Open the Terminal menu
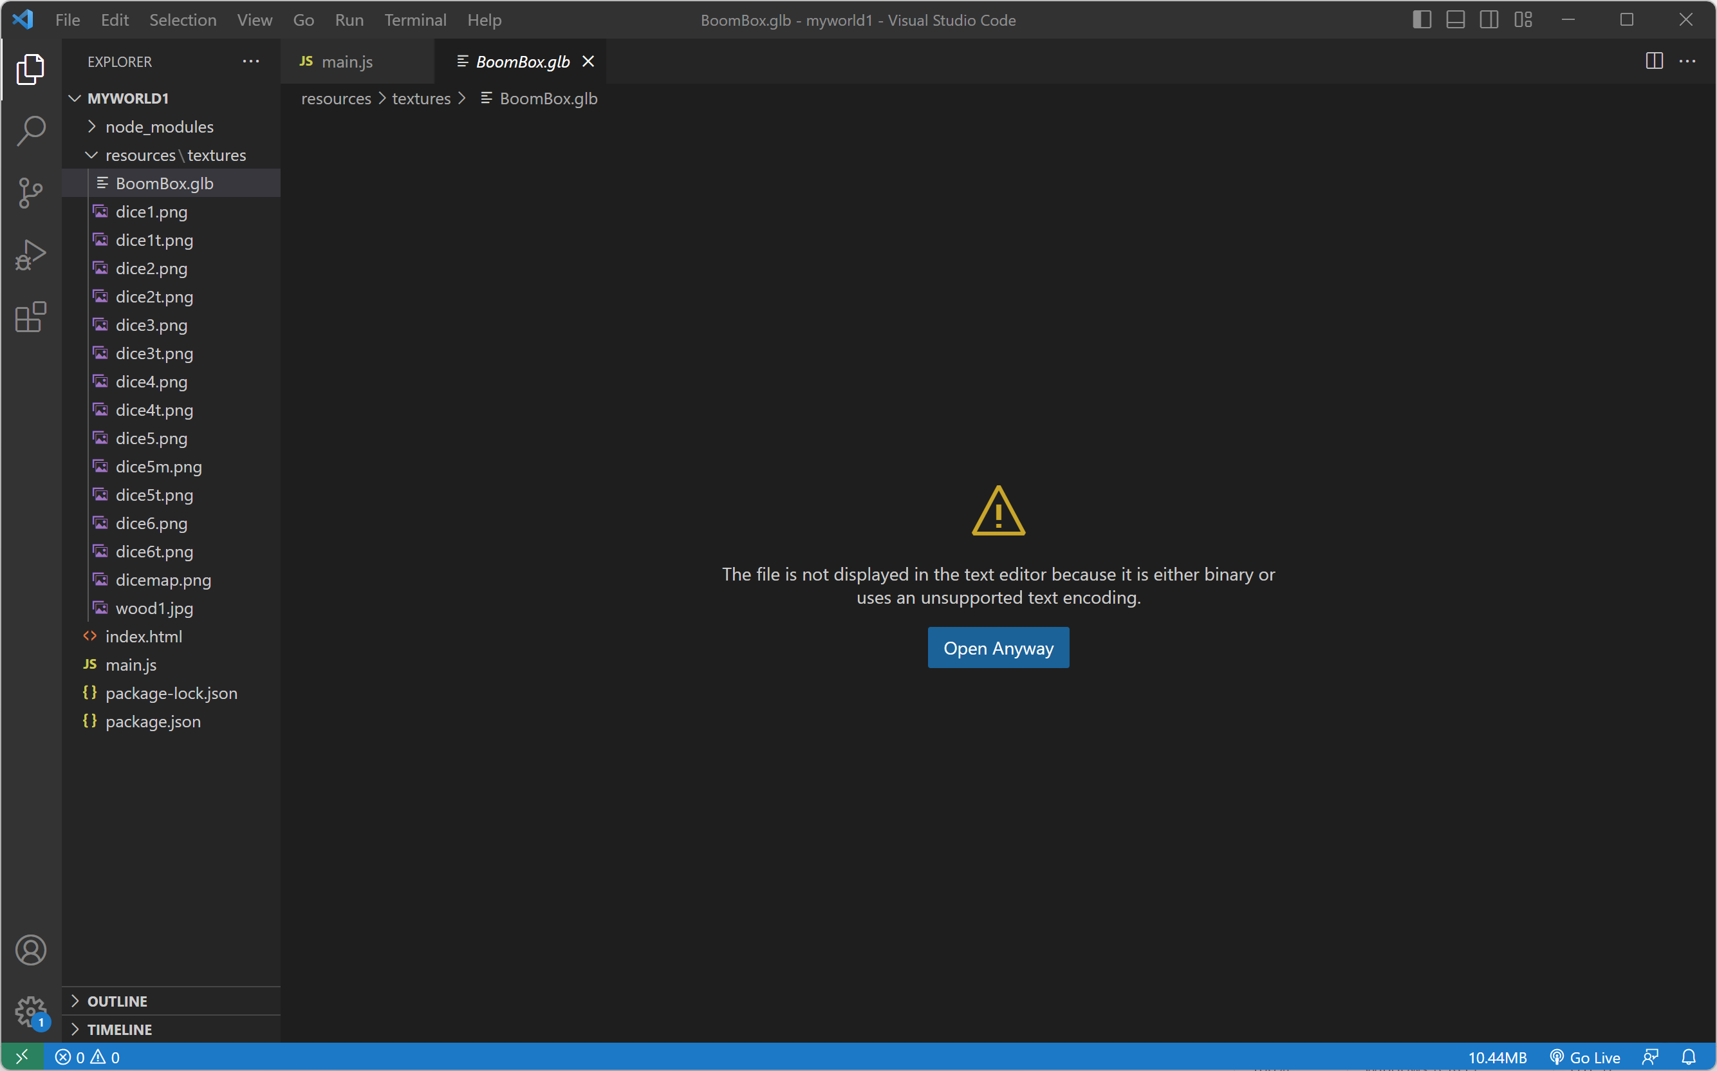This screenshot has width=1717, height=1071. (415, 20)
